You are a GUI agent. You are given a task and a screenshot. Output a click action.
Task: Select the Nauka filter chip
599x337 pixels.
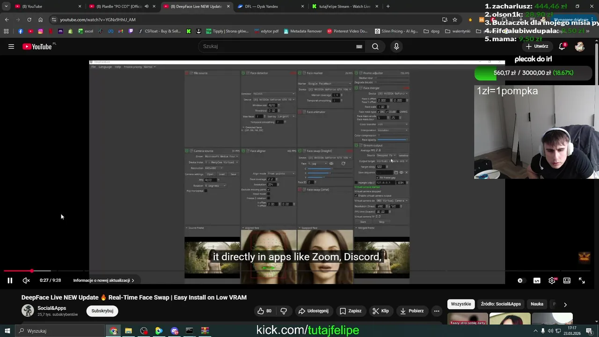pos(537,304)
